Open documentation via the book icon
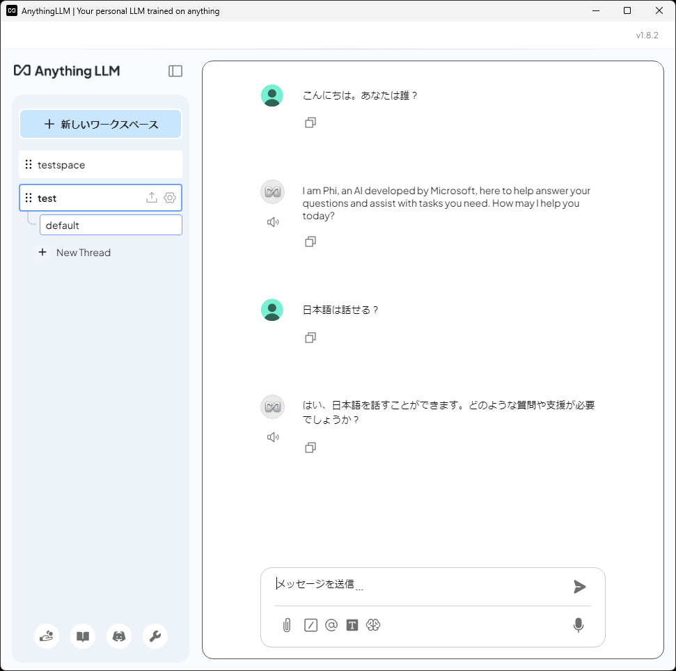676x671 pixels. point(82,636)
